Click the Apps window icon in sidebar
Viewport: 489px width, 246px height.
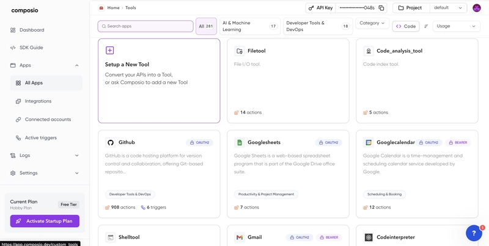[x=13, y=65]
